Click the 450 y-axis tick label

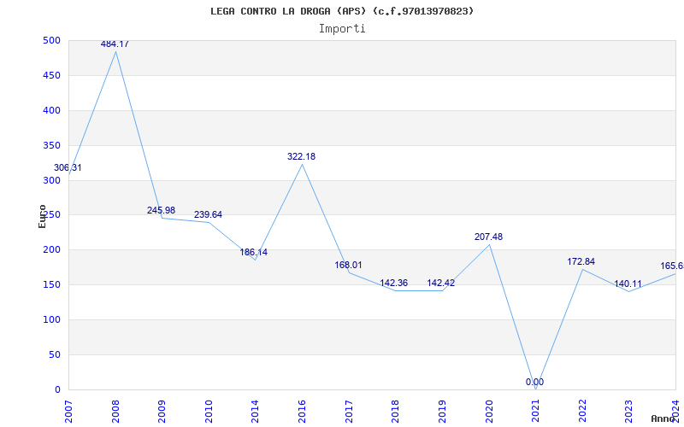click(x=51, y=75)
